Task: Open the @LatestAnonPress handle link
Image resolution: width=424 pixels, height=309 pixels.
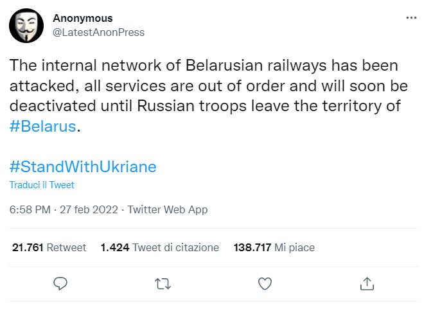Action: (x=98, y=32)
